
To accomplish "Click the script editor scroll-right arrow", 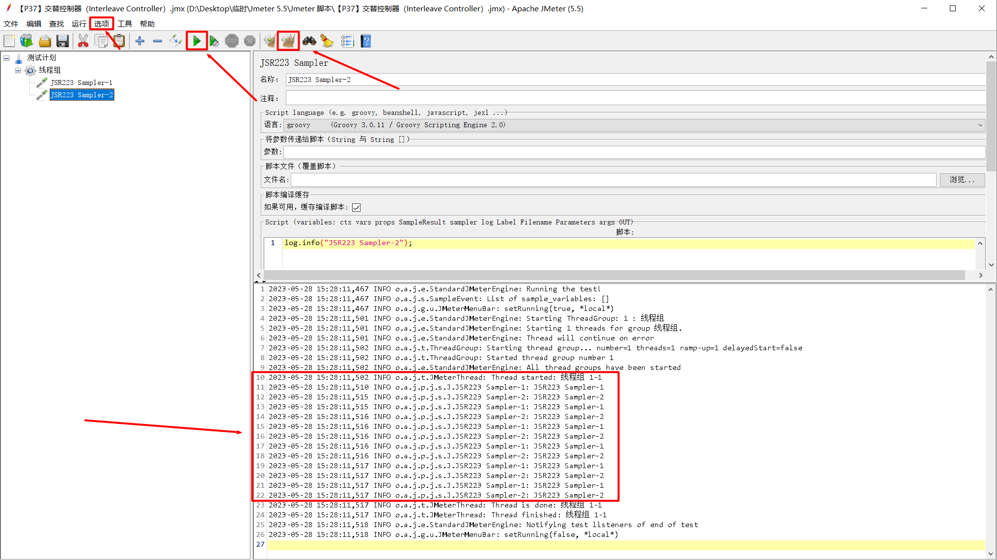I will click(981, 276).
